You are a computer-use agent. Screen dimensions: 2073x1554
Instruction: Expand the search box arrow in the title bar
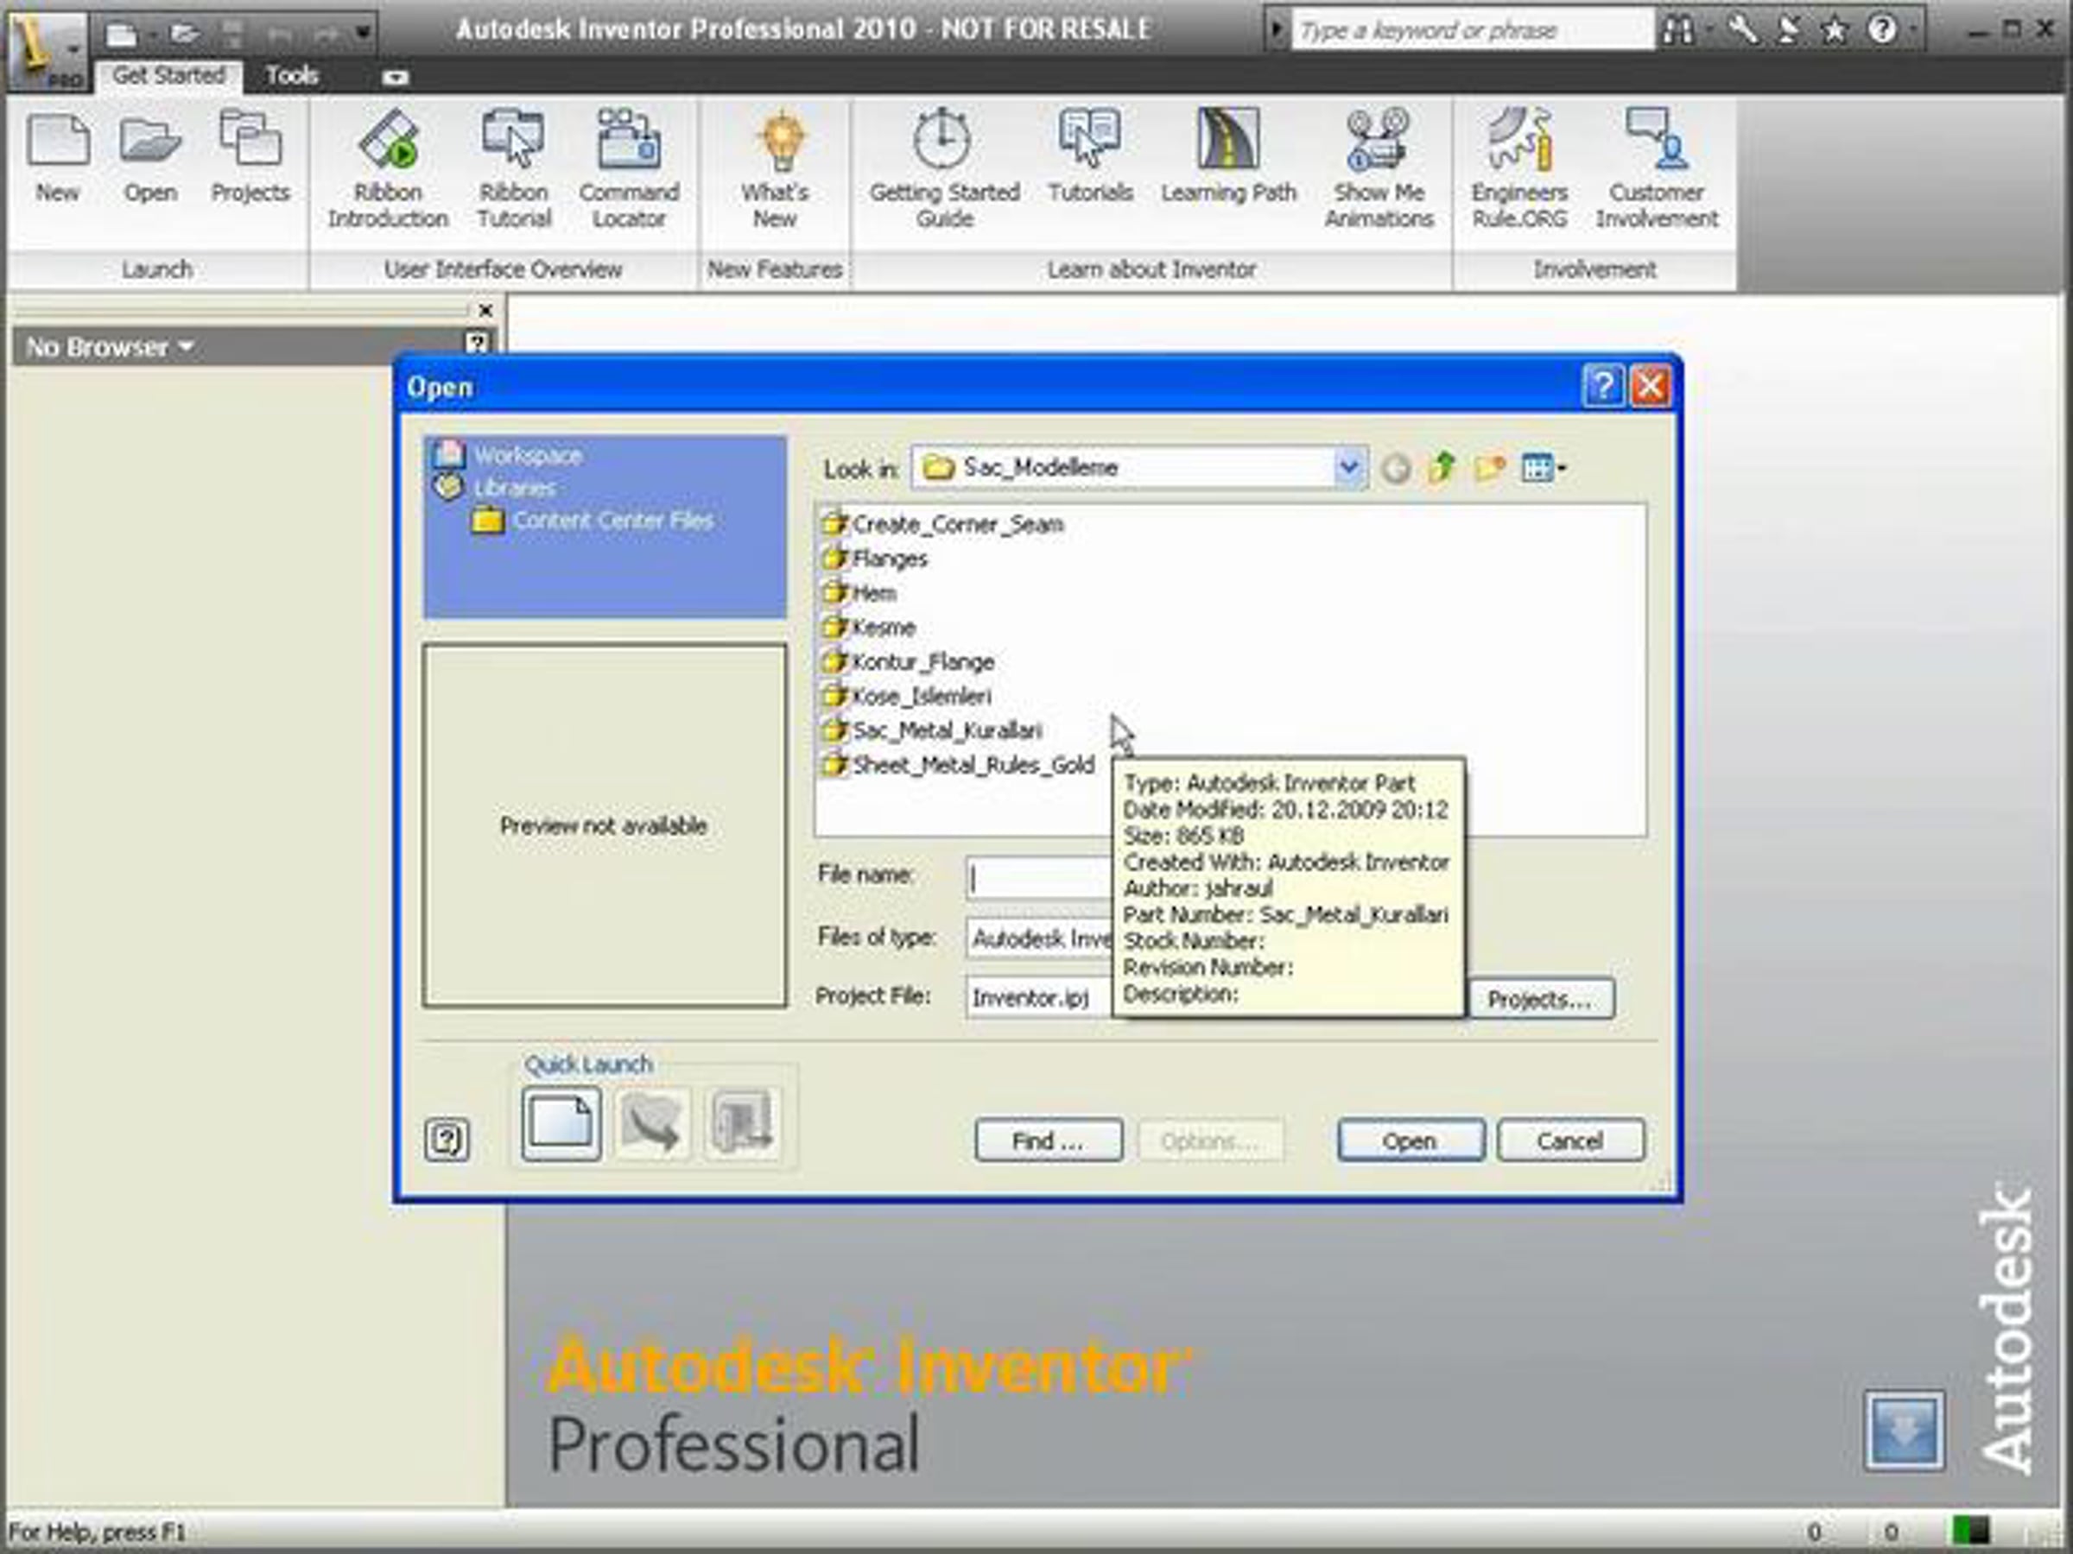coord(1276,30)
